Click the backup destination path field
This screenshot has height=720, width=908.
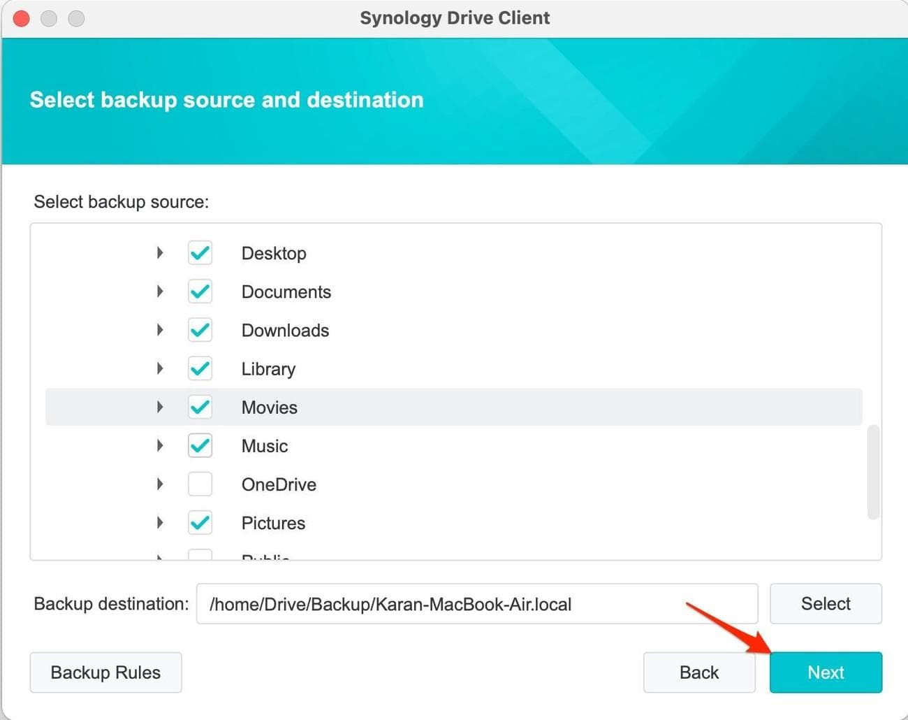tap(477, 604)
